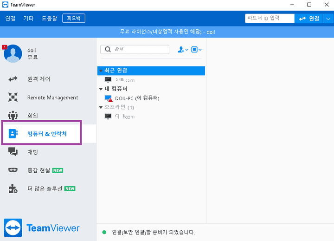Click the 피드백 button
Screen dimensions: 334x241
pyautogui.click(x=74, y=18)
